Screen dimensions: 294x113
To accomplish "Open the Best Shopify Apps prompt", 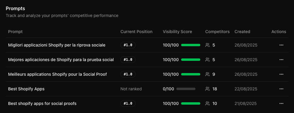I will pos(26,89).
